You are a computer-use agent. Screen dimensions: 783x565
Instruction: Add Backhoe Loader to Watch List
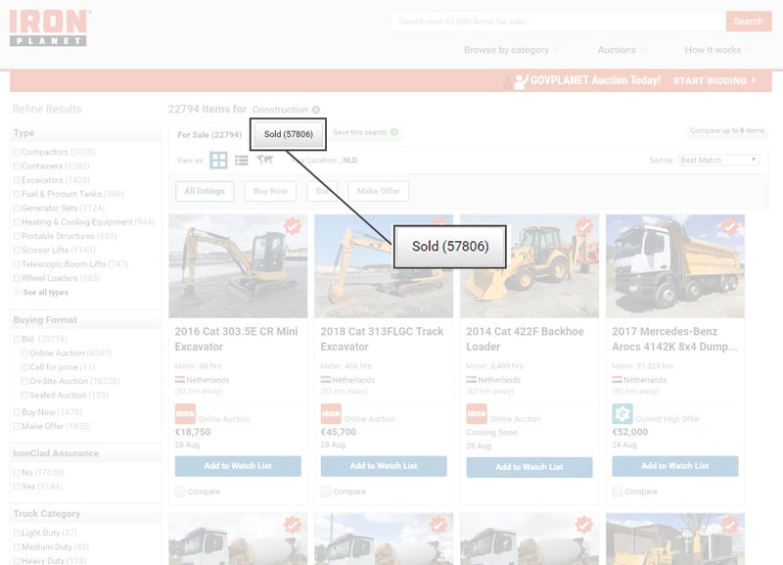click(x=530, y=467)
